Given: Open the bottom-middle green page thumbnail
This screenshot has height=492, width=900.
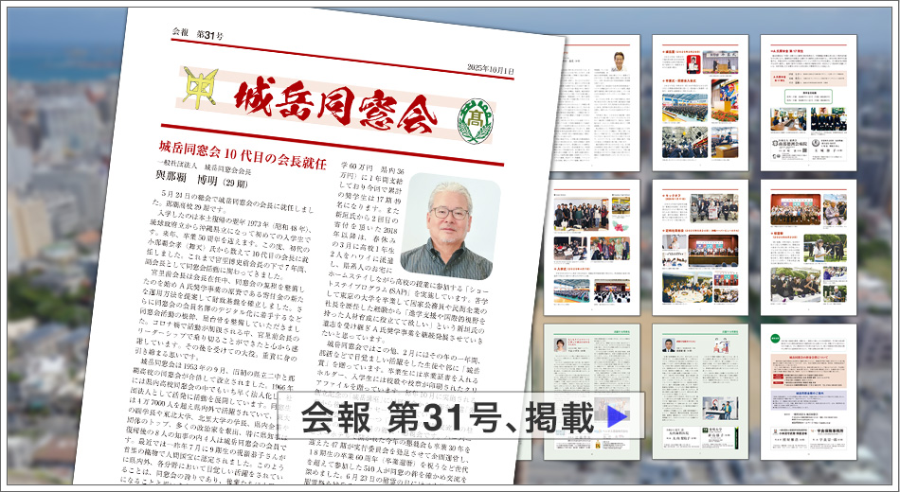Looking at the screenshot, I should [x=700, y=378].
